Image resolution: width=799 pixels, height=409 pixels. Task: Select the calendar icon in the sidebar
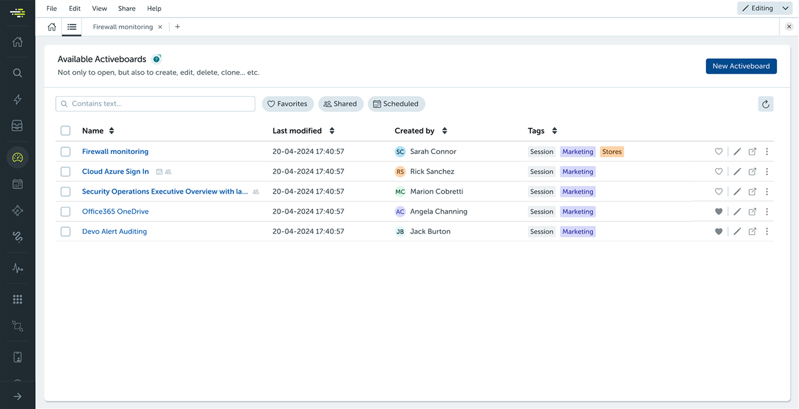(x=18, y=184)
